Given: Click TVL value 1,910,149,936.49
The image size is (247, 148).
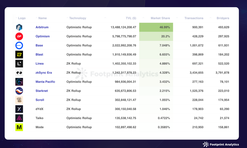Looking at the screenshot, I should coord(124,55).
